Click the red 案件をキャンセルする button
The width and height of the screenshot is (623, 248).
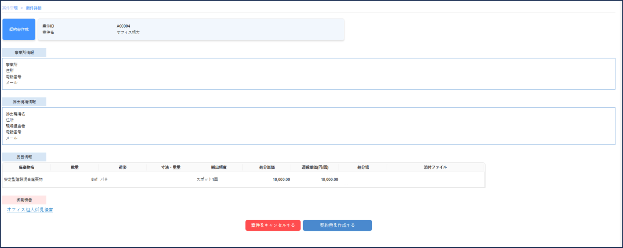[273, 225]
